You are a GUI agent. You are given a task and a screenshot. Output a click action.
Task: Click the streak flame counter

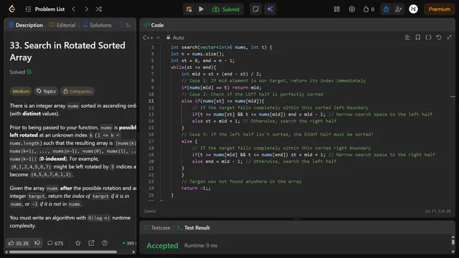point(369,9)
